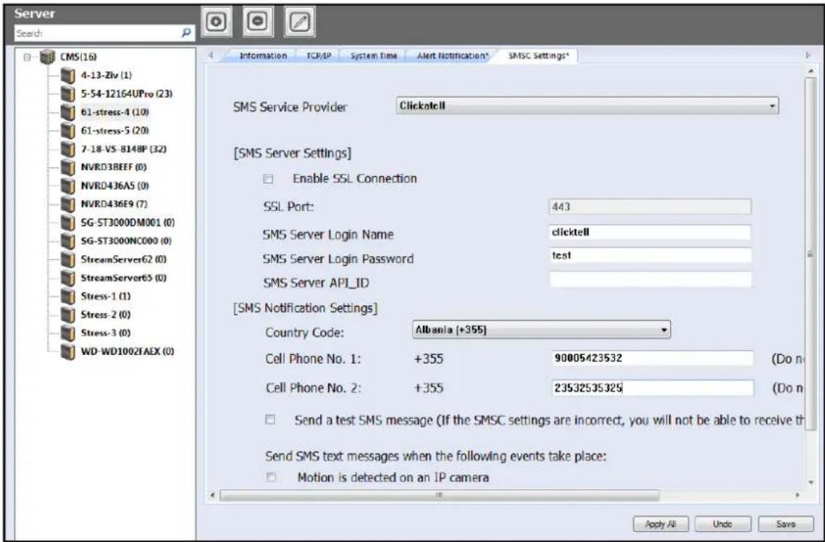
Task: Click the SSL Port field
Action: 650,207
